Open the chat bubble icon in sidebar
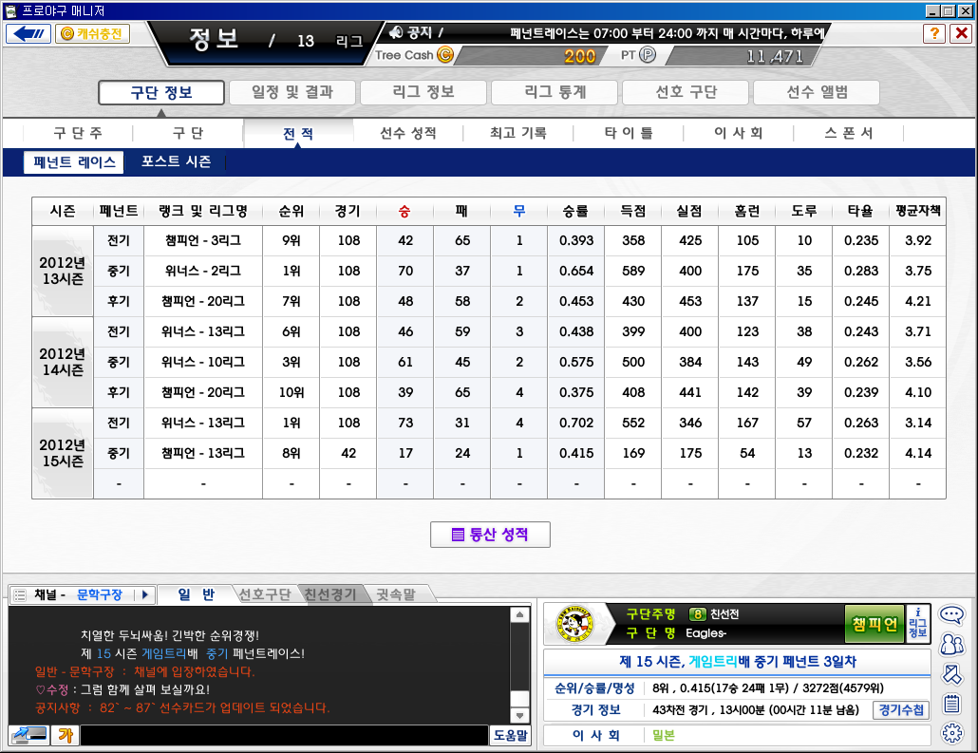The height and width of the screenshot is (753, 978). pyautogui.click(x=951, y=614)
